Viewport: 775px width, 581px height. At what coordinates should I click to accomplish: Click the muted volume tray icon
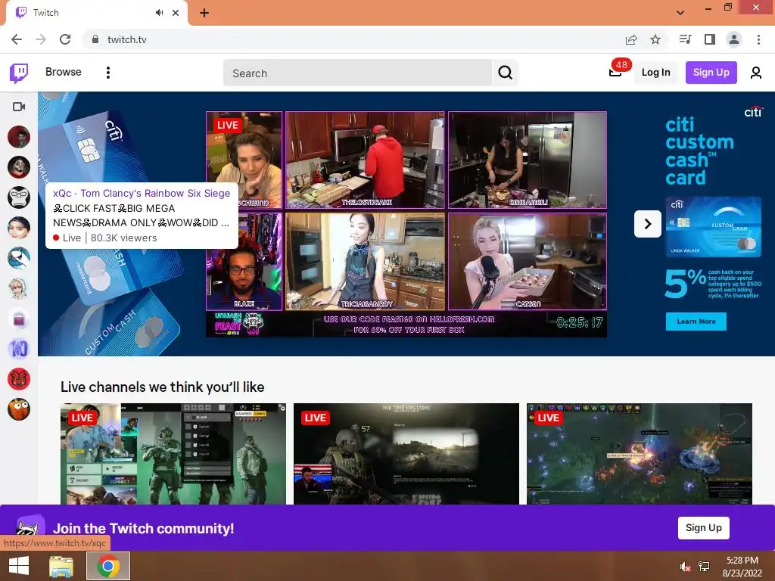[685, 567]
